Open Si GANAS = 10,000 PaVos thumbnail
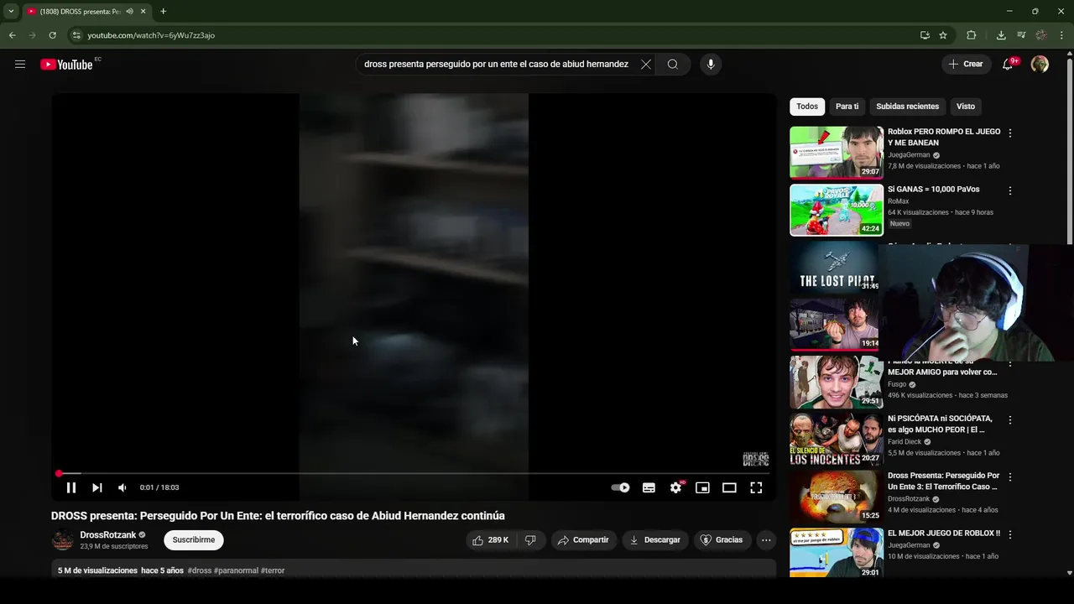1074x604 pixels. tap(837, 210)
